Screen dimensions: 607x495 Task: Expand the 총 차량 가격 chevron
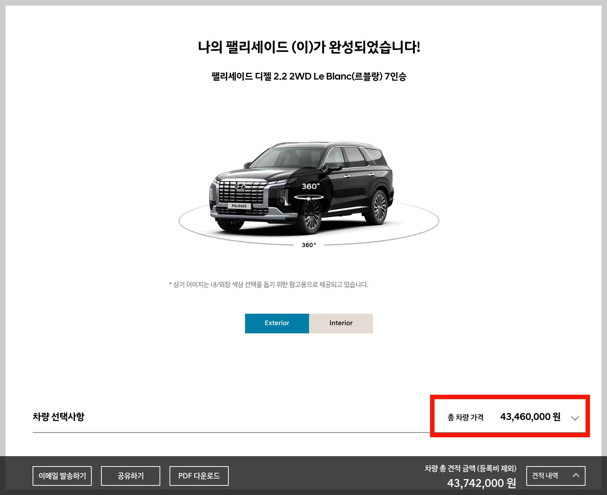coord(575,418)
